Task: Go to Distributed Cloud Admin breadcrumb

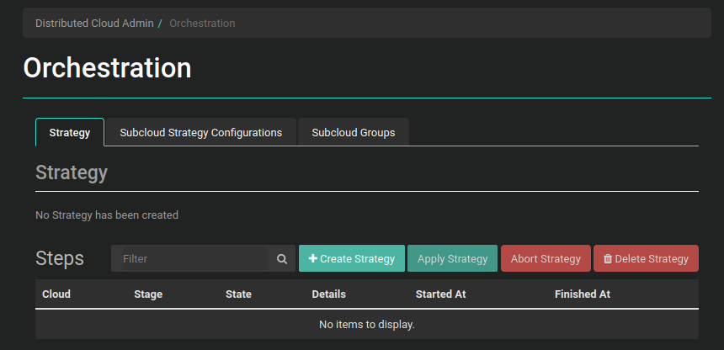Action: pyautogui.click(x=94, y=24)
